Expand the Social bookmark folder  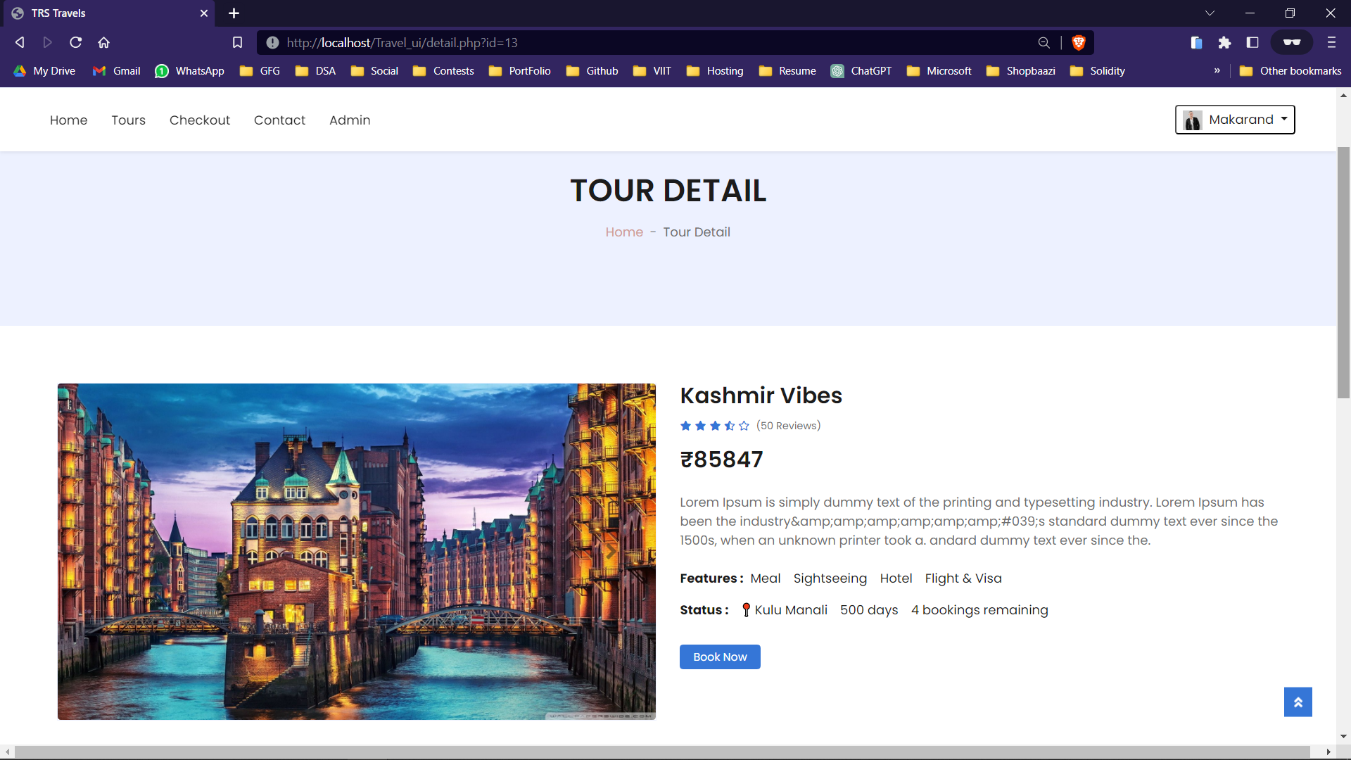pyautogui.click(x=375, y=71)
